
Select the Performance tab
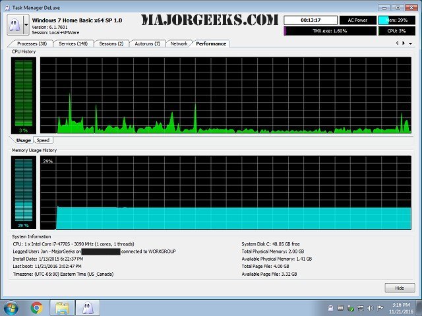click(x=211, y=43)
